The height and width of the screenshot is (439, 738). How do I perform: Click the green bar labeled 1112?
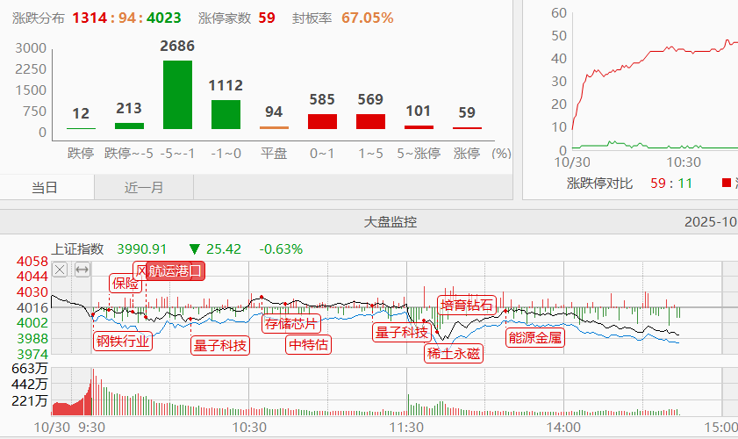[226, 114]
